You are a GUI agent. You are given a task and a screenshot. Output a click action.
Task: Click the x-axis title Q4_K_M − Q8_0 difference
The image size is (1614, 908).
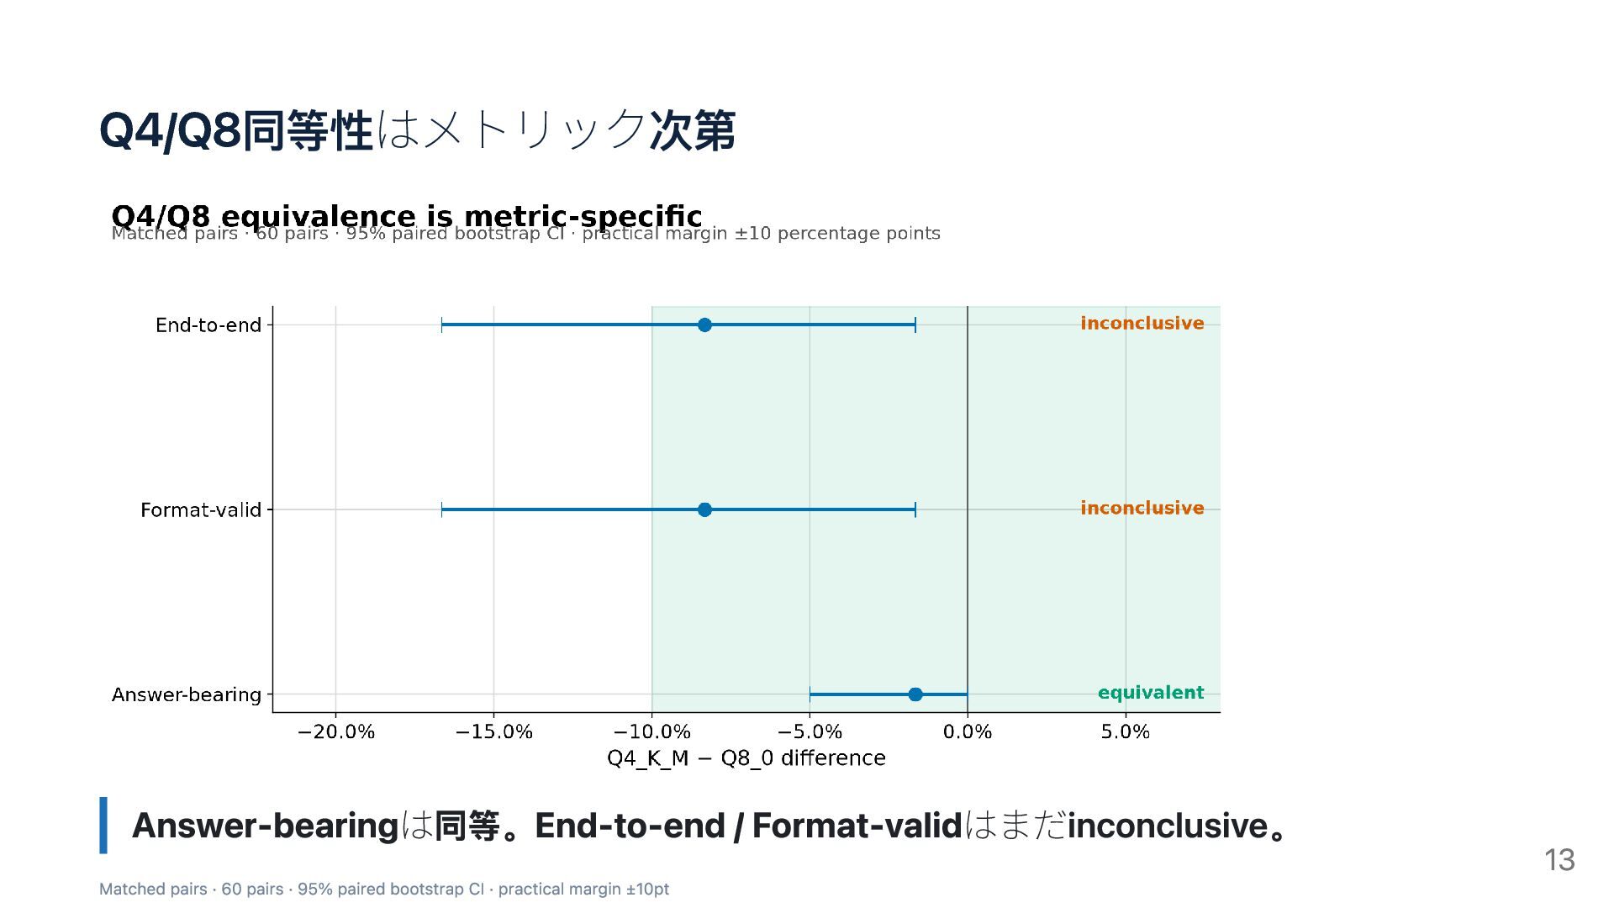[746, 758]
